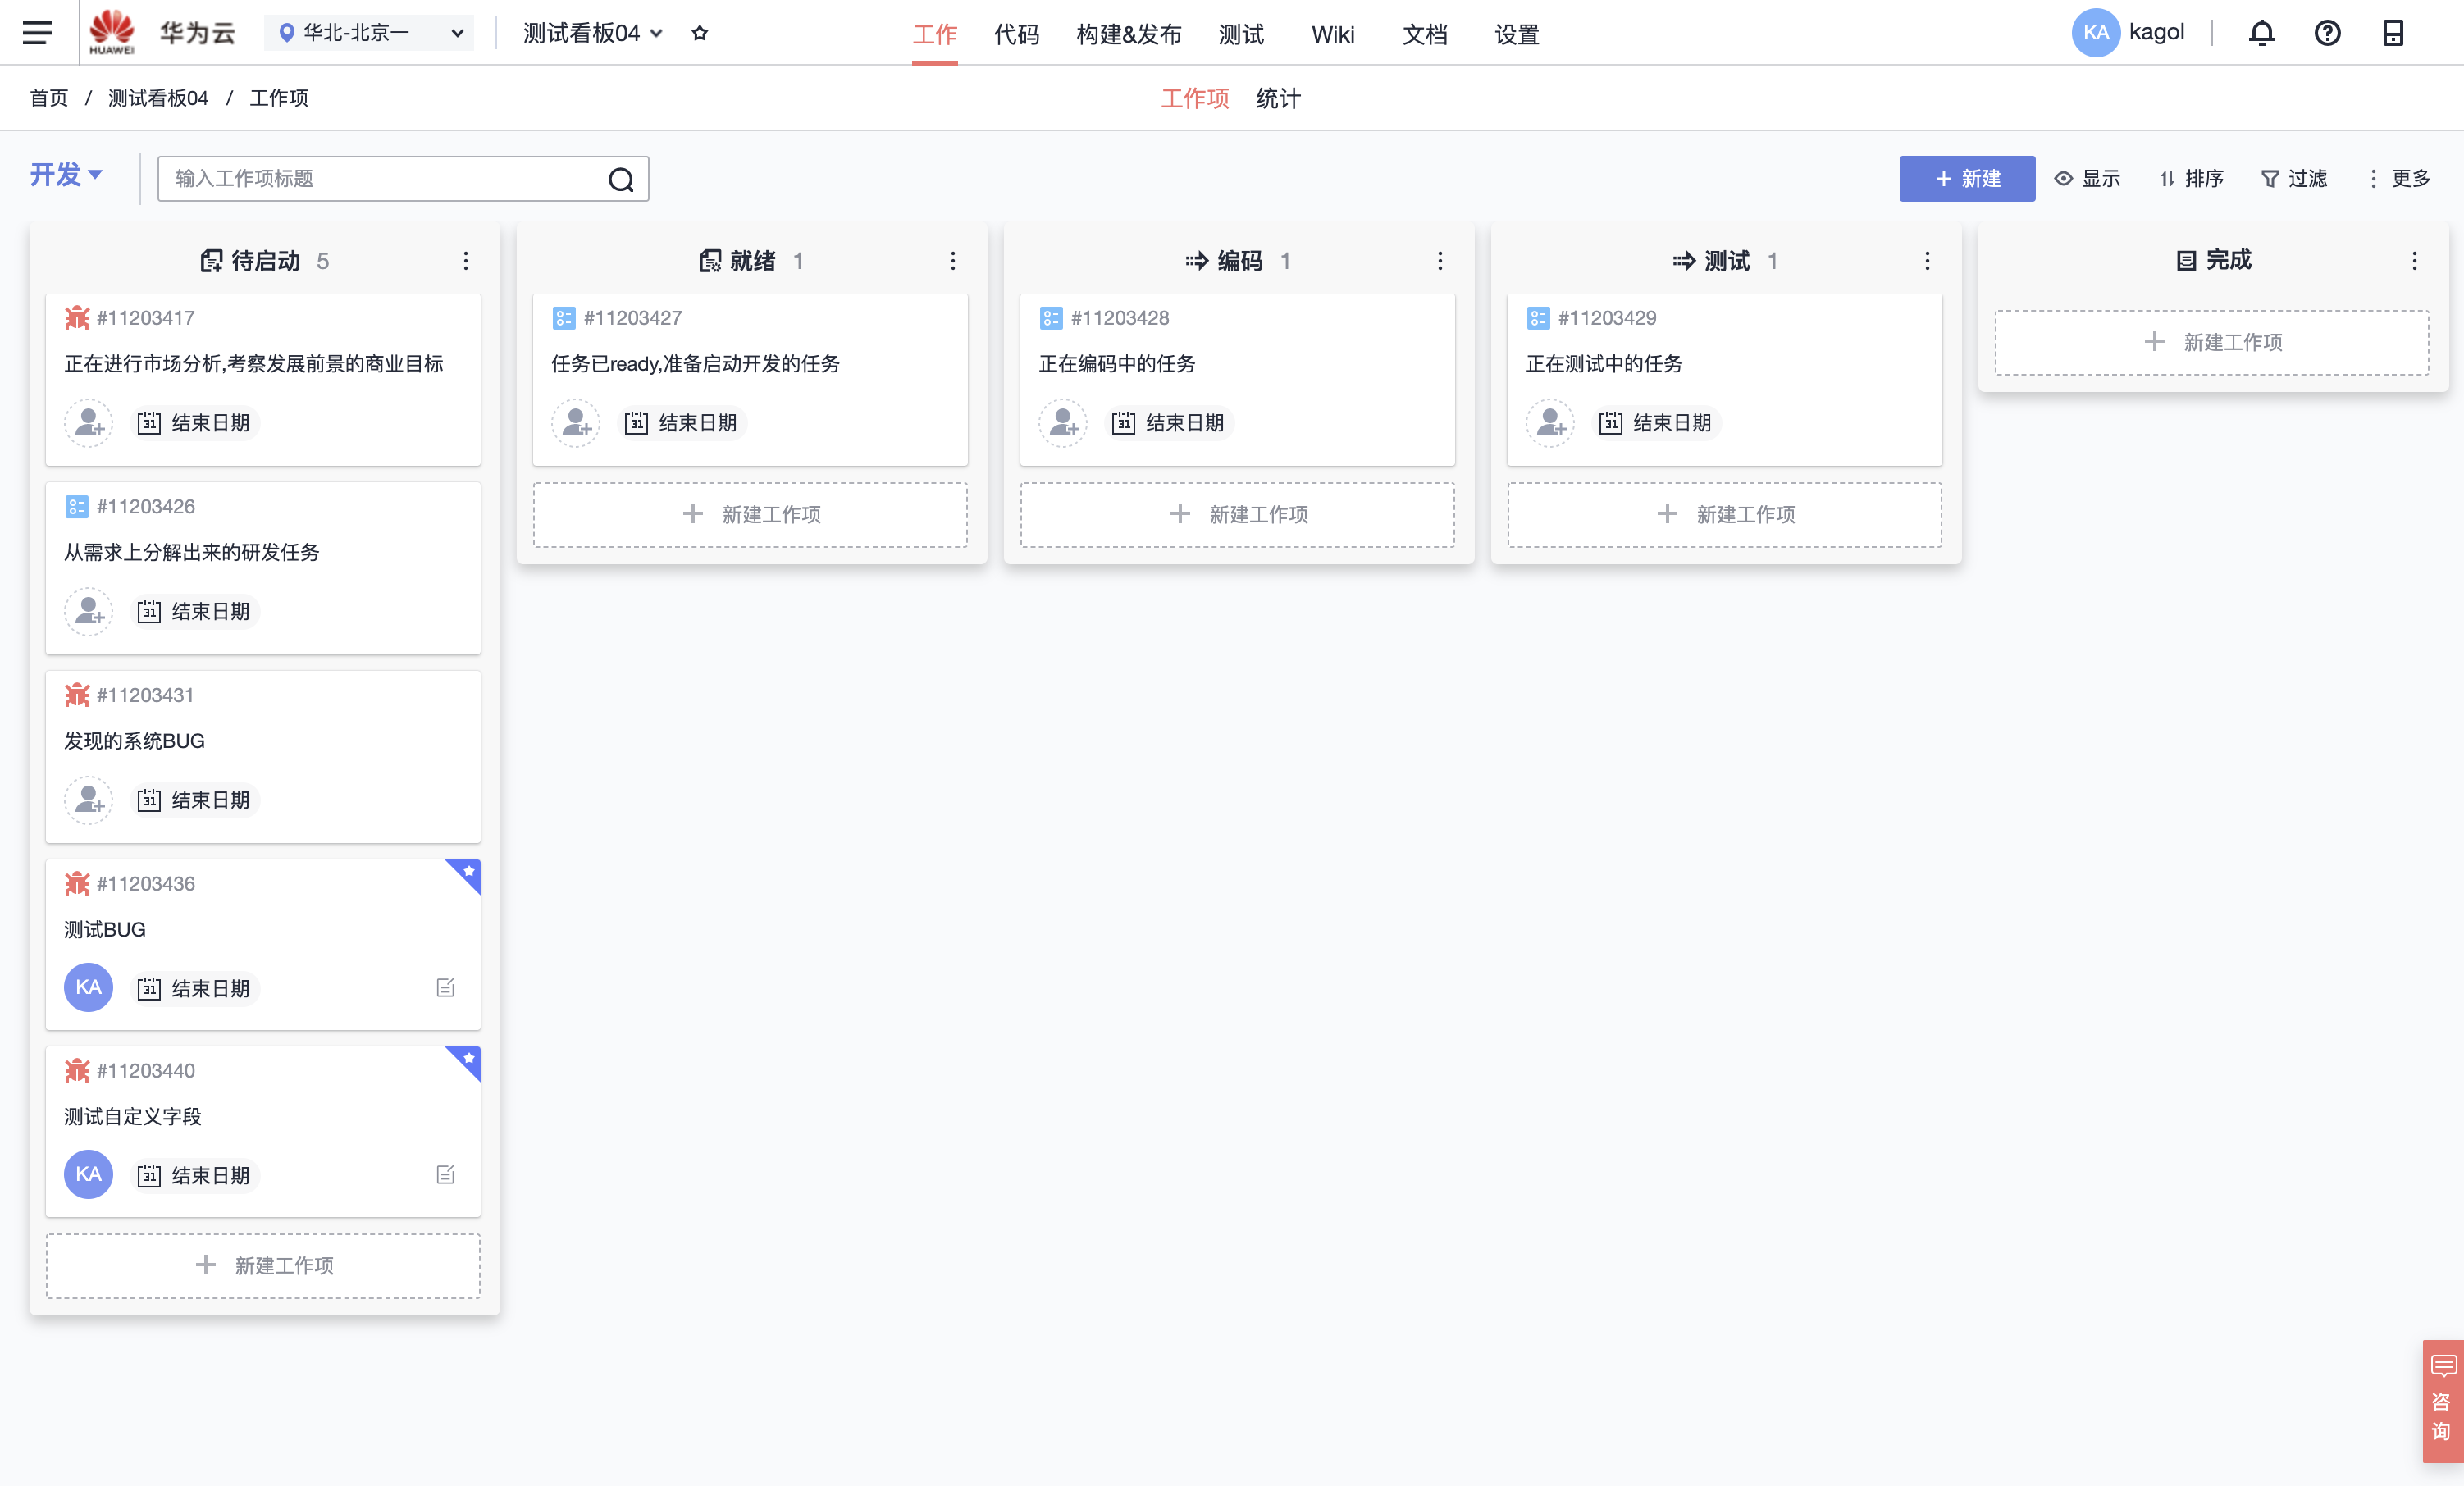Open 过滤 filter options
The width and height of the screenshot is (2464, 1486).
click(x=2294, y=179)
